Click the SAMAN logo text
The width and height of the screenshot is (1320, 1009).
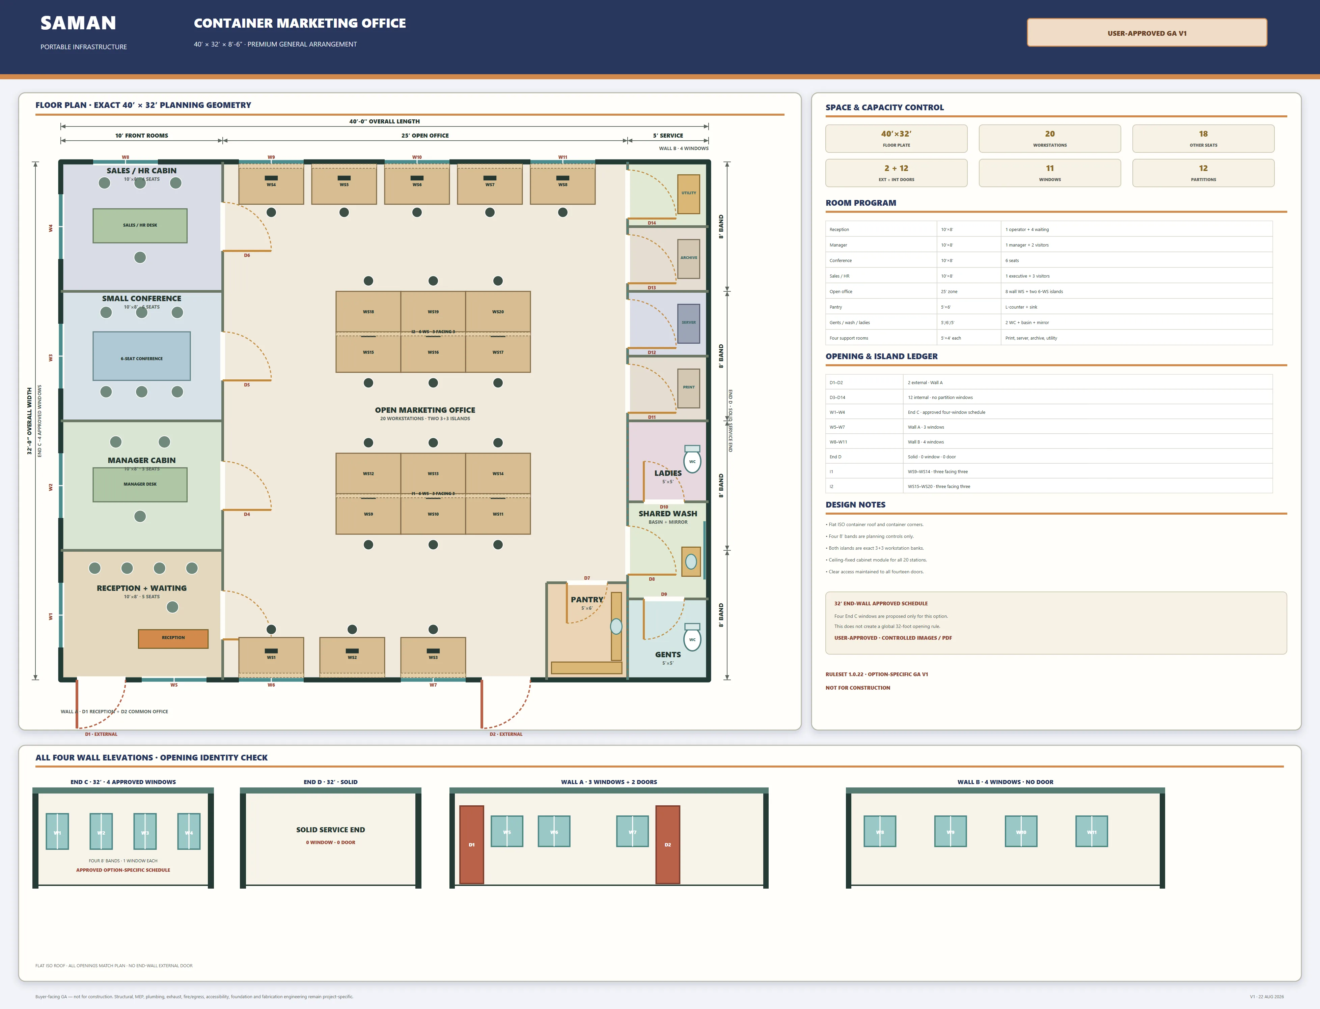pyautogui.click(x=78, y=23)
